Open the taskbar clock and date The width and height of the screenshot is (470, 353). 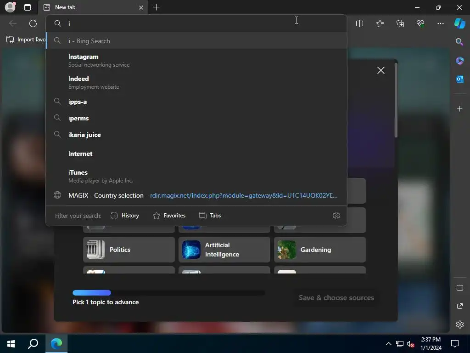point(431,344)
